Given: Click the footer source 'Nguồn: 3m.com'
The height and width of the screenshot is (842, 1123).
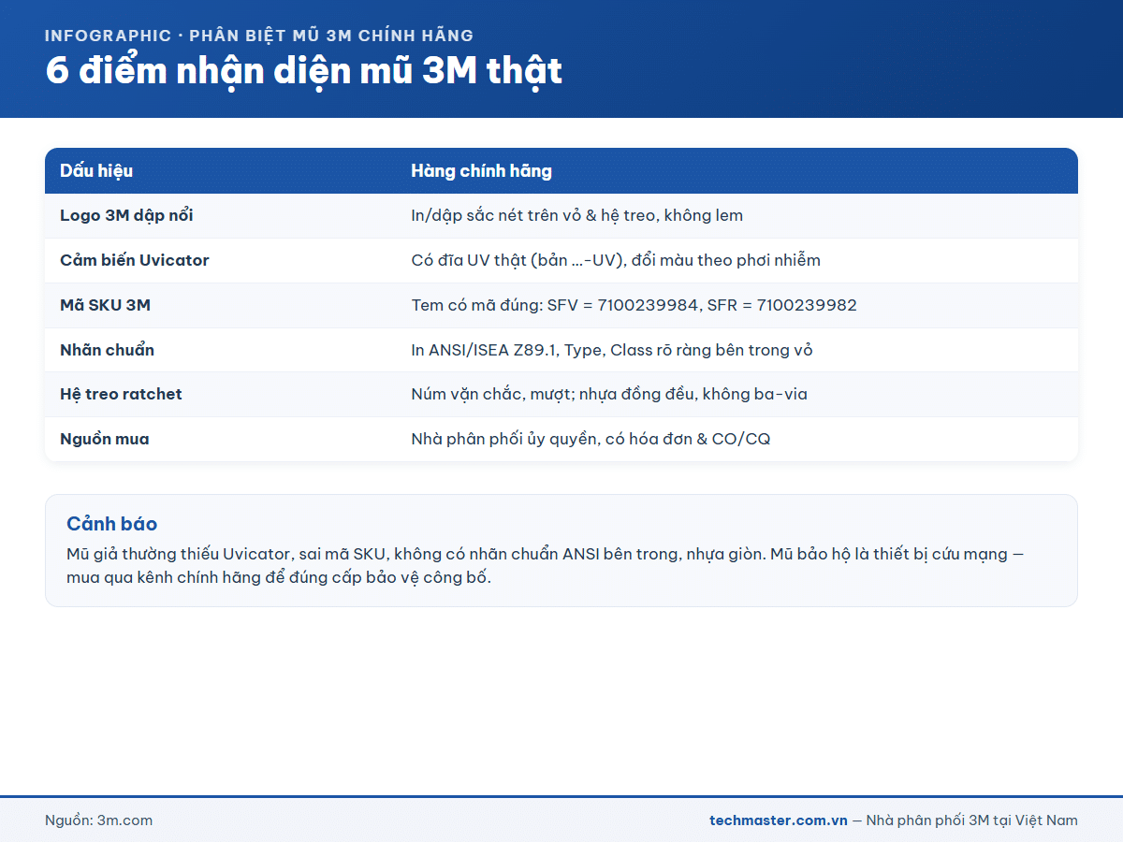Looking at the screenshot, I should [98, 820].
